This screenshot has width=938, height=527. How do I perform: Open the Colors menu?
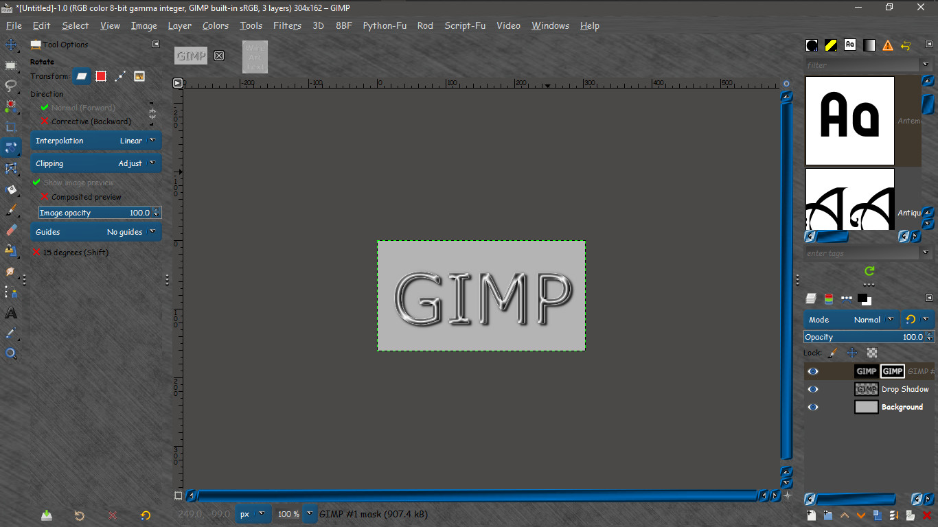pyautogui.click(x=216, y=25)
